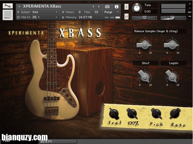The image size is (193, 144).
Task: Click the Ghost knob
Action: (144, 76)
